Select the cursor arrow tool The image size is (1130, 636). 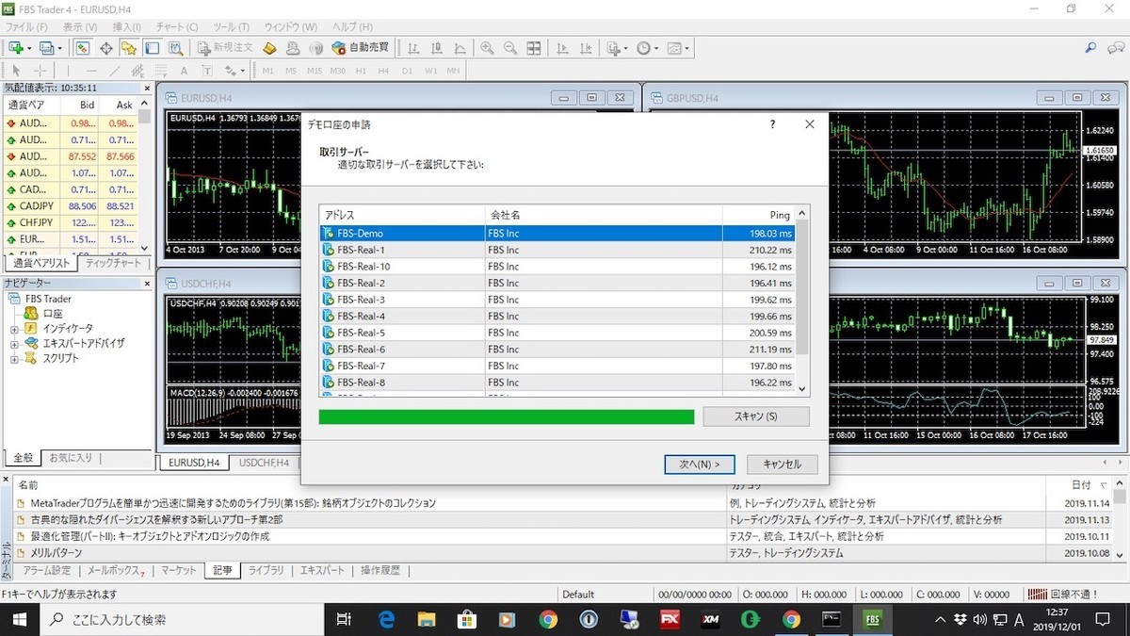coord(16,71)
